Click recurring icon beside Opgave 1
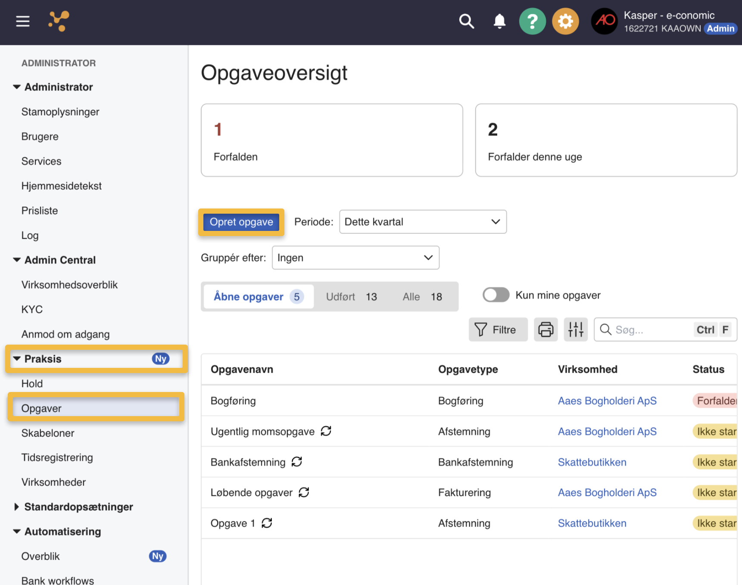Viewport: 742px width, 585px height. pos(267,523)
